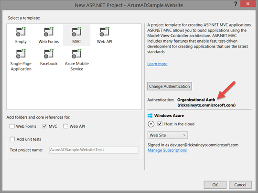Click the Test project name: label
This screenshot has height=193, width=258.
(x=26, y=150)
